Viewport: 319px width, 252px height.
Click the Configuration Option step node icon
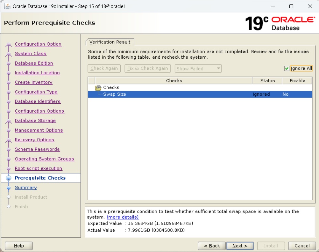[9, 44]
